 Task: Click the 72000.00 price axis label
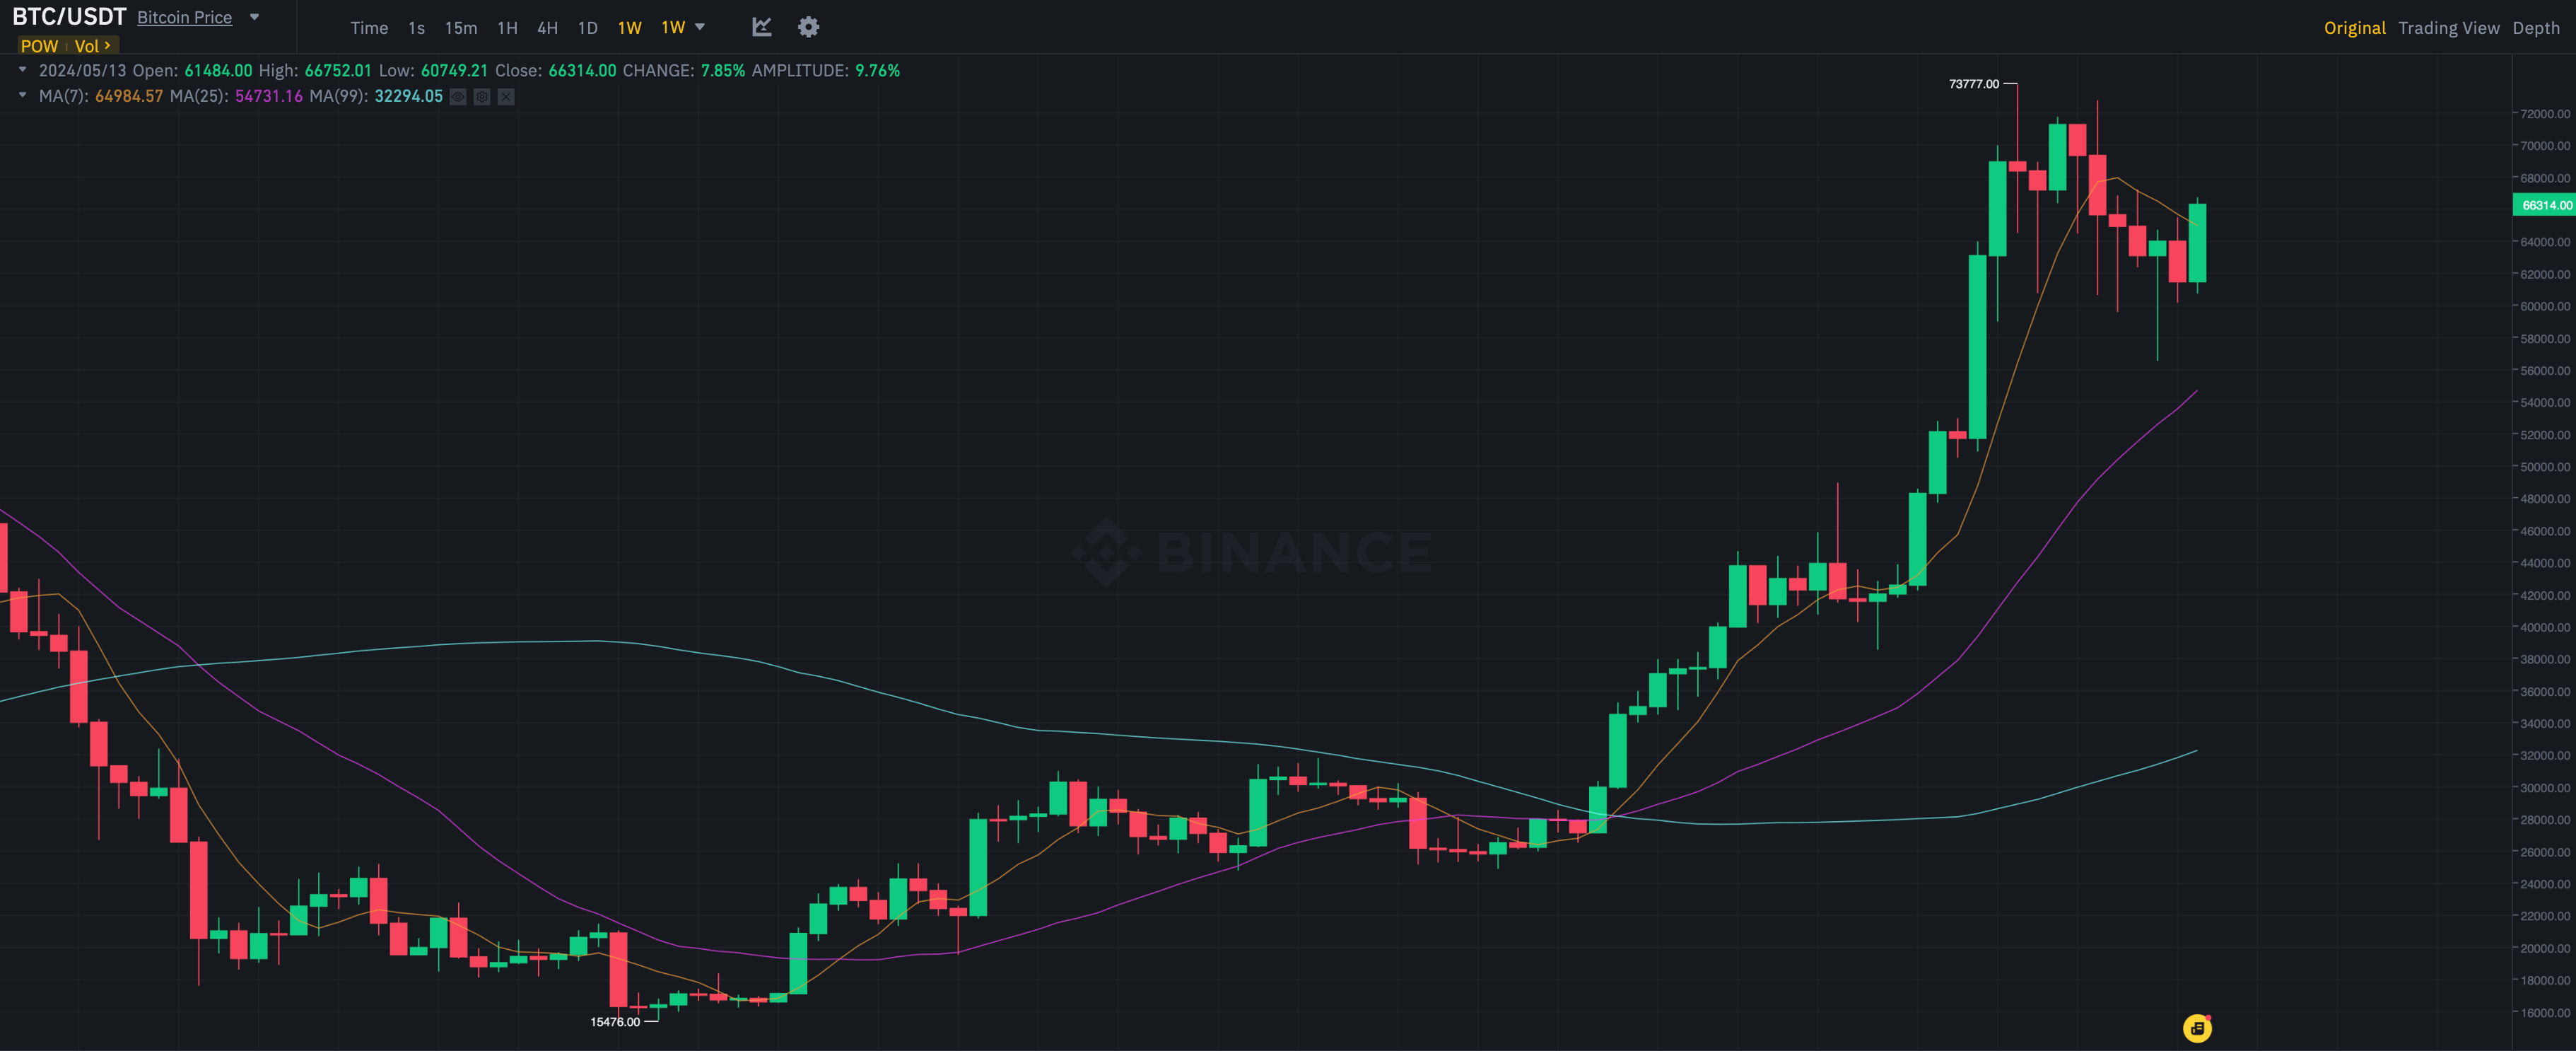pyautogui.click(x=2545, y=113)
